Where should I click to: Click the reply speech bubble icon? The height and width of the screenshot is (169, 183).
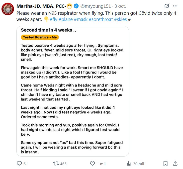(x=19, y=164)
